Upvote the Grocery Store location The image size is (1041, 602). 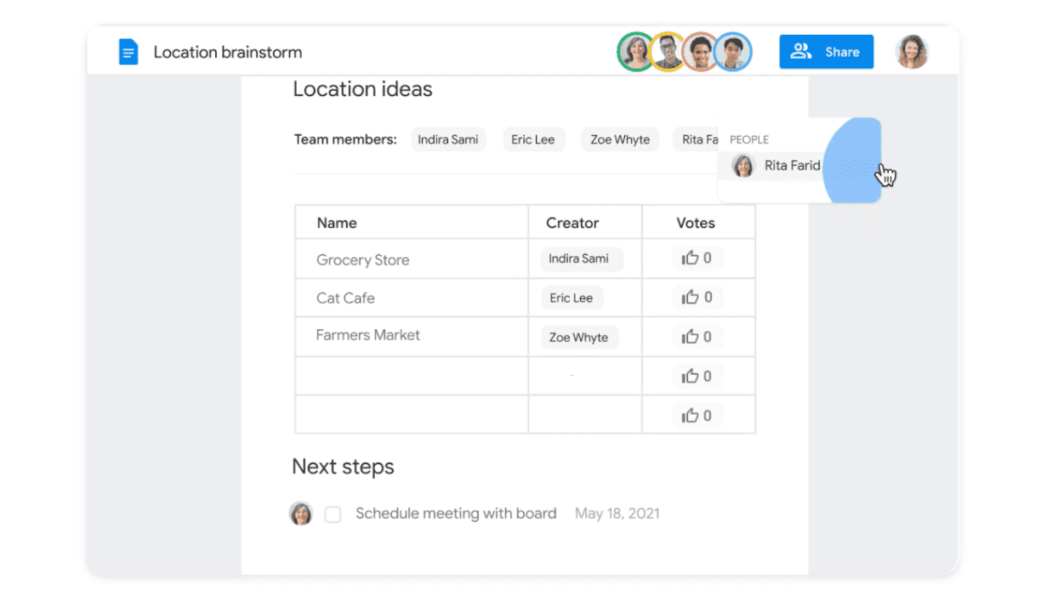697,258
